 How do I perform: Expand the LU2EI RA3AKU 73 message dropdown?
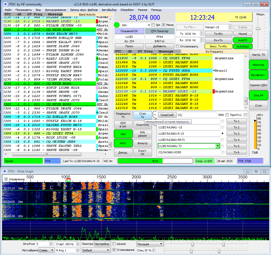tap(217, 146)
